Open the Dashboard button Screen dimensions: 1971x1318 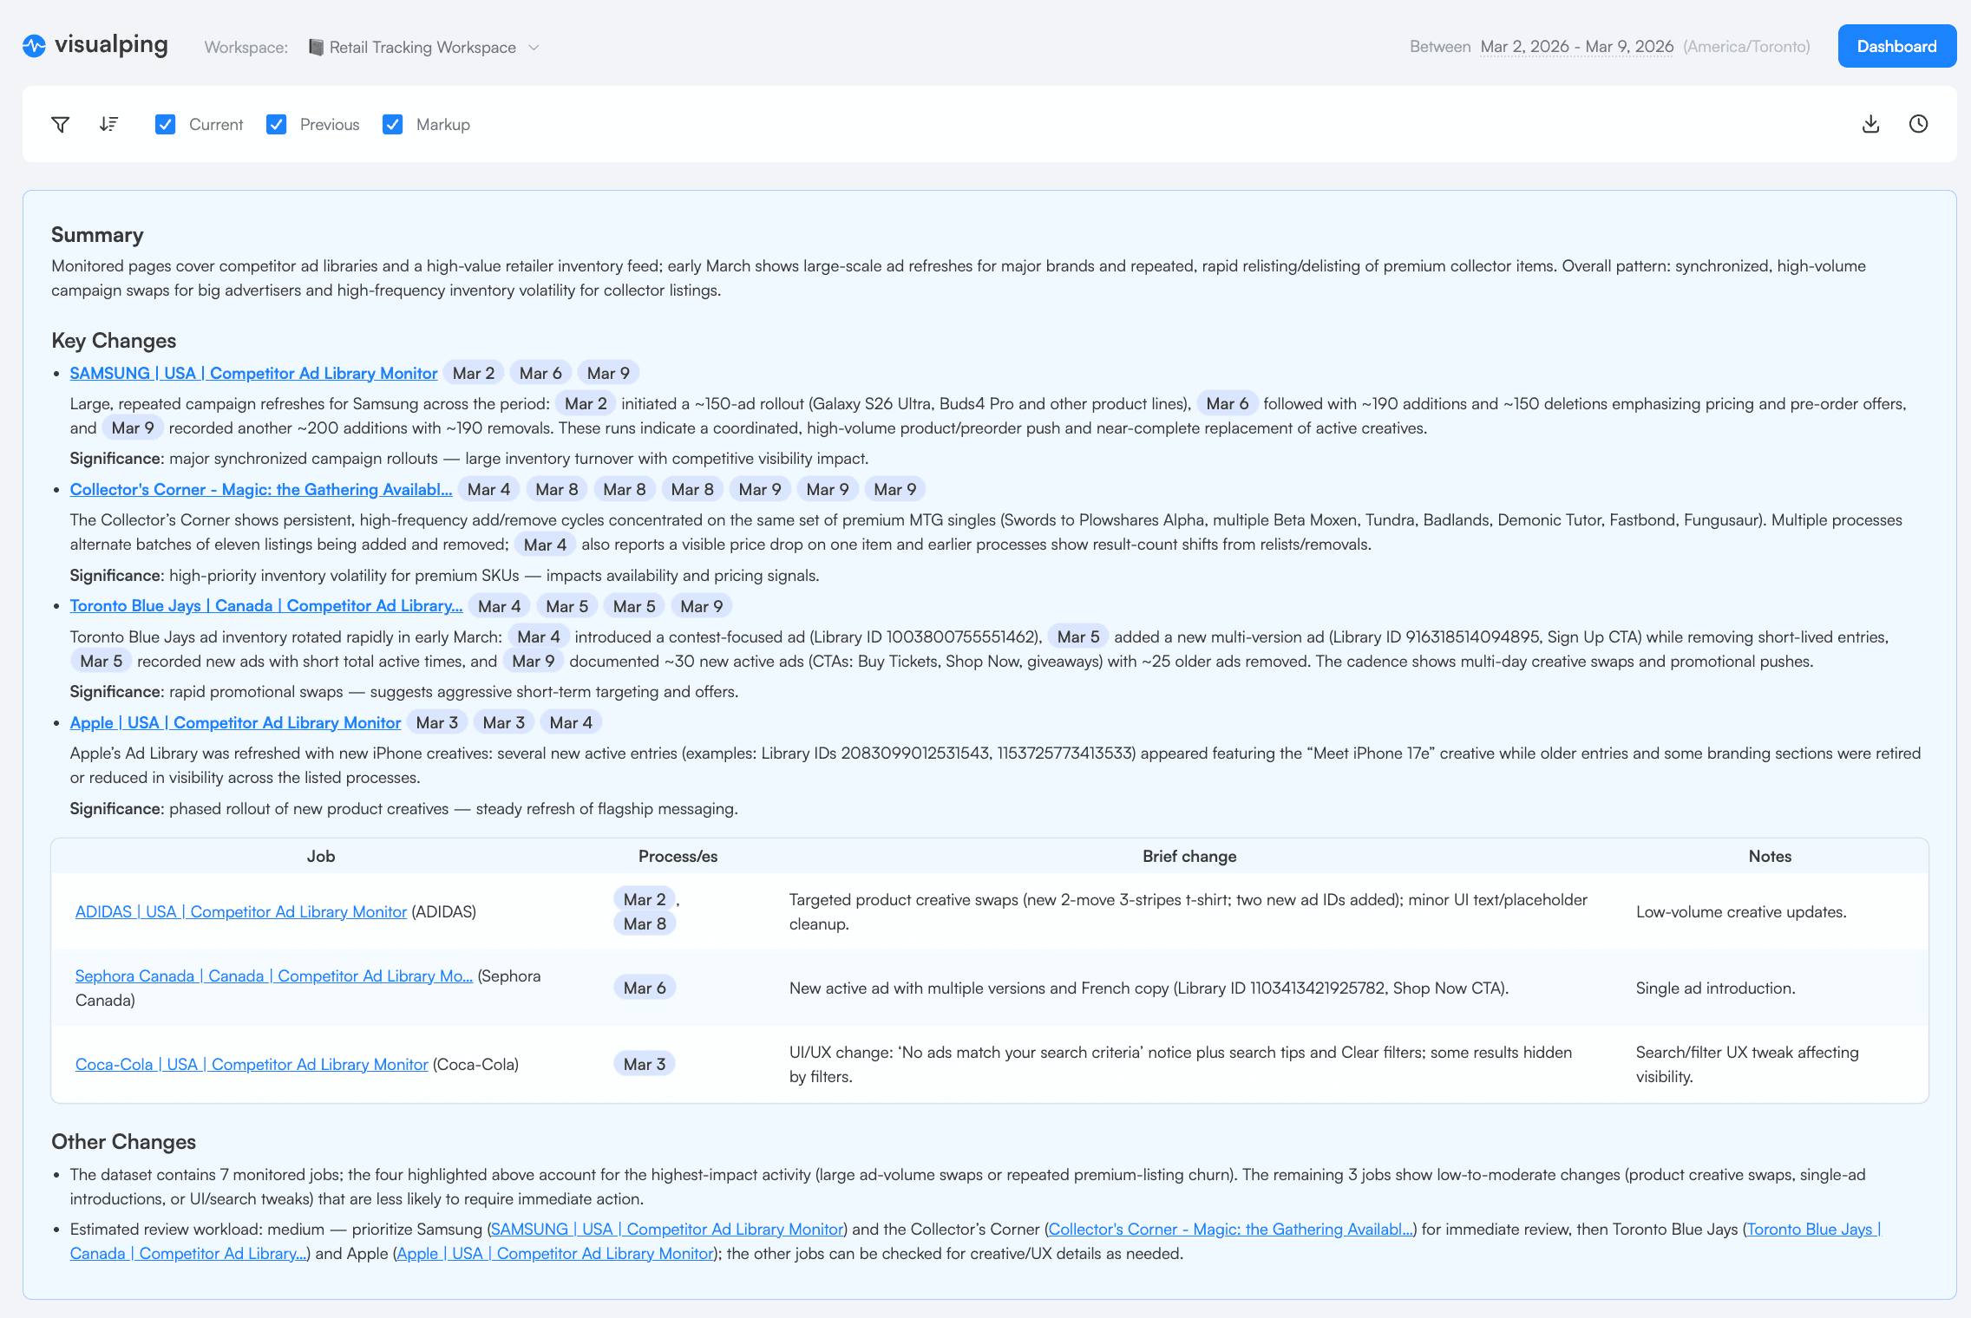[x=1896, y=46]
